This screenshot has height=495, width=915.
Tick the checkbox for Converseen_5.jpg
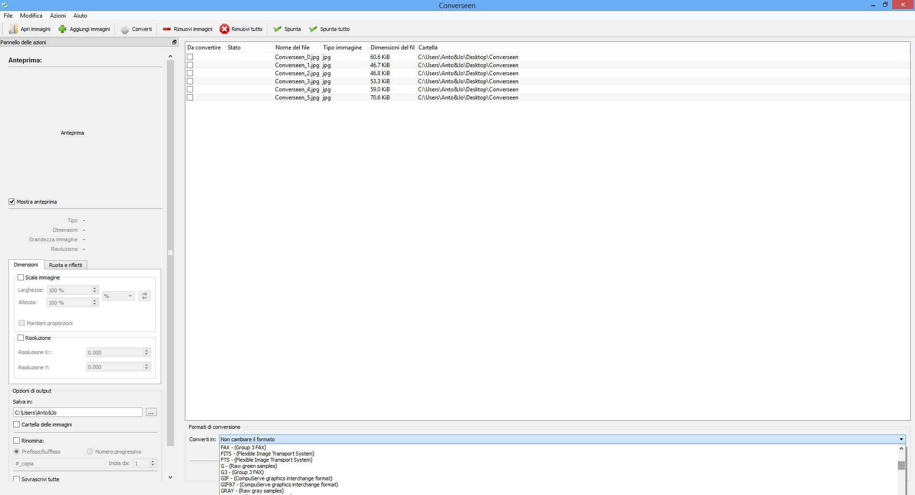(x=190, y=98)
